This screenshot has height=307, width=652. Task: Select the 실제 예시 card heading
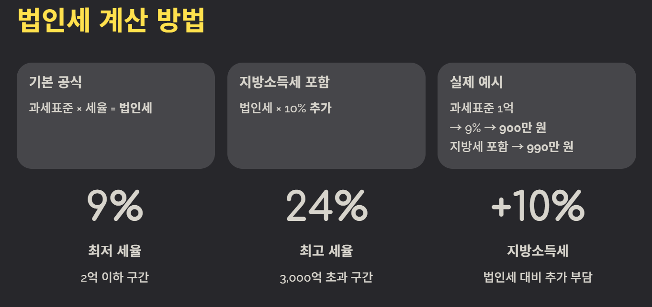click(476, 82)
